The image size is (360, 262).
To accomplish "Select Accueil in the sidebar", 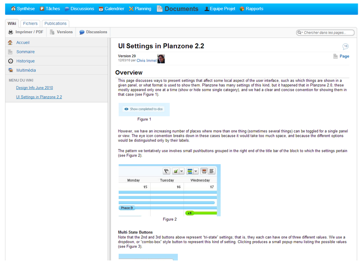I will [x=23, y=43].
